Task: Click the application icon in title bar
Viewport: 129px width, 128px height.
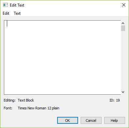Action: pyautogui.click(x=5, y=5)
